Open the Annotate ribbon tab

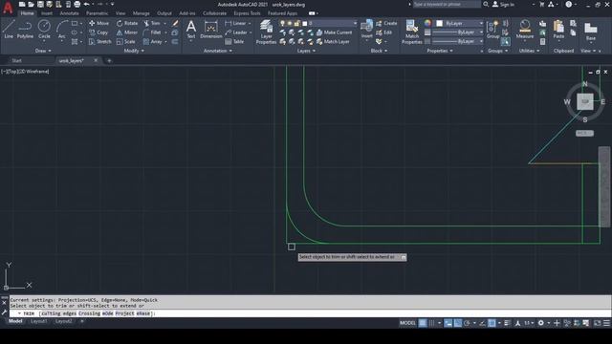pyautogui.click(x=69, y=13)
